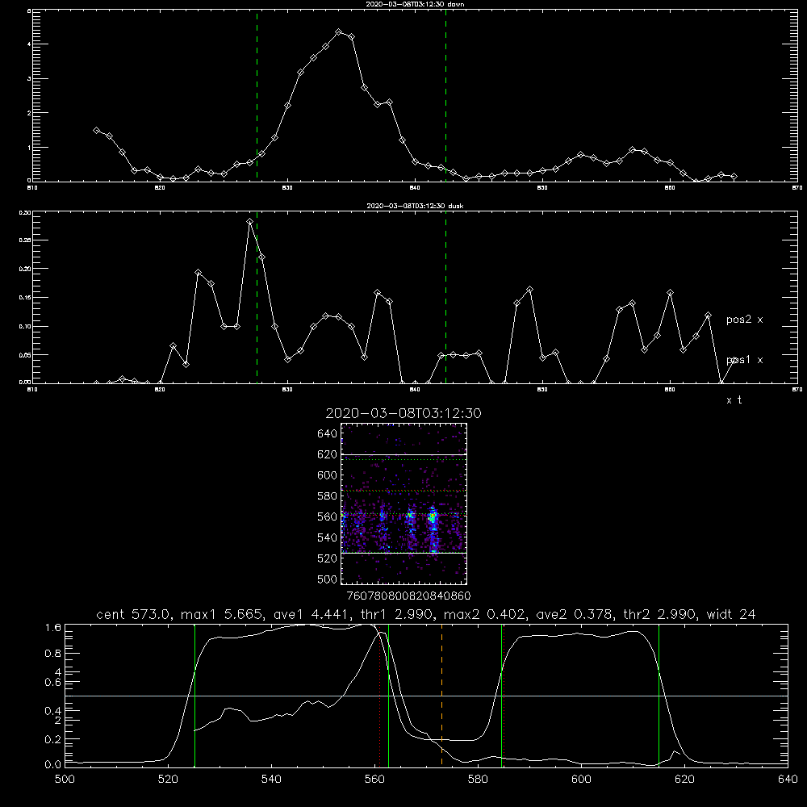The height and width of the screenshot is (807, 807).
Task: Click the dusk plot title '2020-03-08T03:12:30 dusk'
Action: 415,205
